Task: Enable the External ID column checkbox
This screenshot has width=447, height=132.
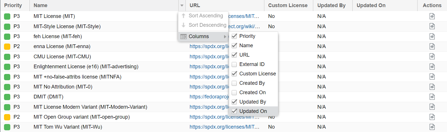Action: tap(234, 64)
